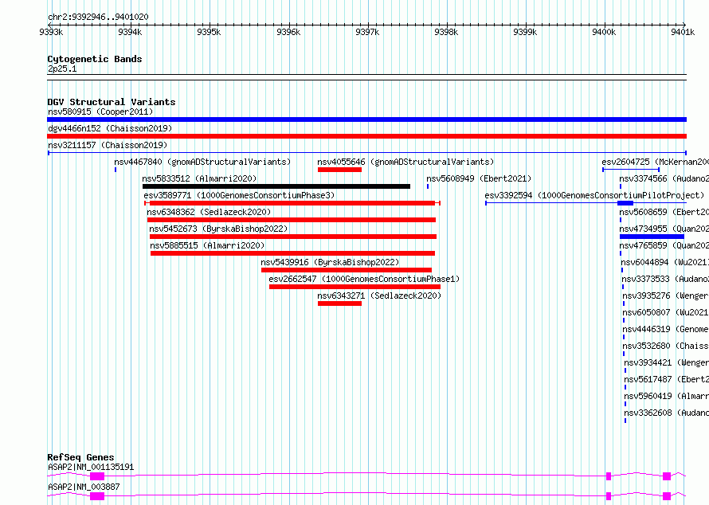
Task: Select the nsv5608659 Ebert variant label
Action: pyautogui.click(x=664, y=212)
